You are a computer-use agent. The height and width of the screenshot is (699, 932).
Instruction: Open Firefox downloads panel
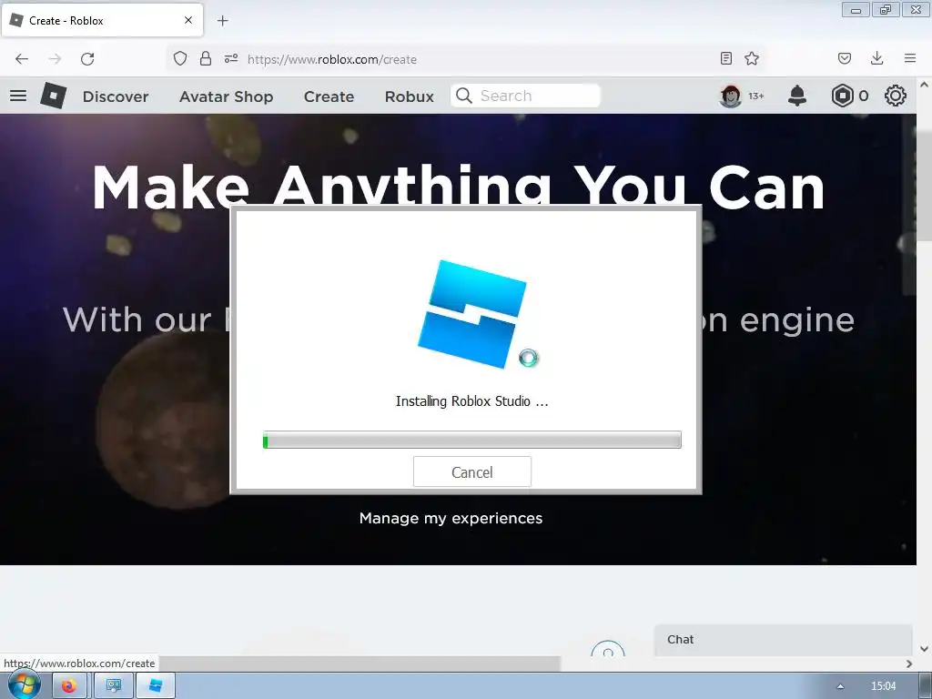click(x=876, y=58)
